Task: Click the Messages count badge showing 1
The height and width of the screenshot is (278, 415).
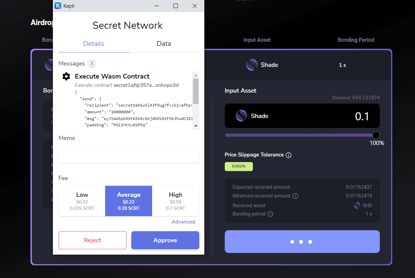Action: coord(92,63)
